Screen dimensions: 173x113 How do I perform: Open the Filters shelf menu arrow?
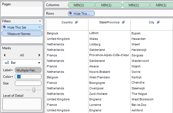pos(40,21)
